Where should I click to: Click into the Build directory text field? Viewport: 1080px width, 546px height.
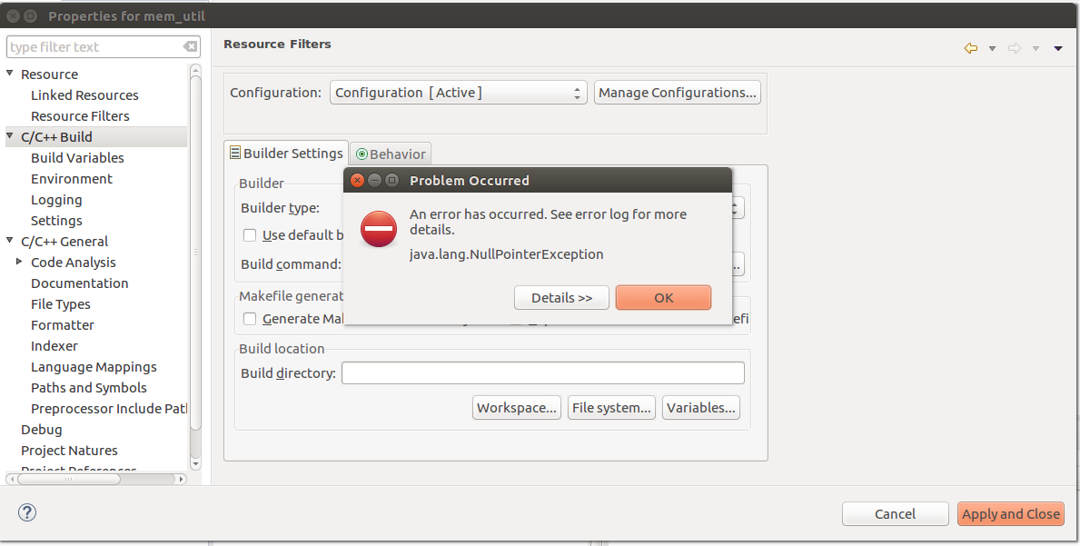point(542,373)
